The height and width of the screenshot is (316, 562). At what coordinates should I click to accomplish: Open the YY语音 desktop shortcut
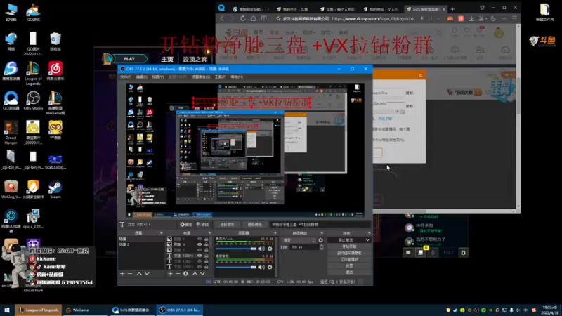pyautogui.click(x=55, y=130)
